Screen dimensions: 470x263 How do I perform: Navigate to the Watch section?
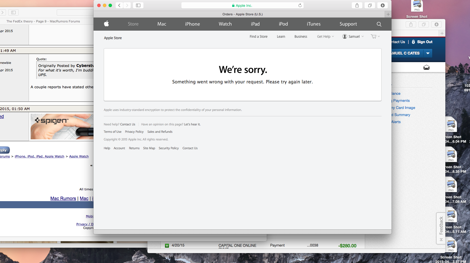point(225,24)
